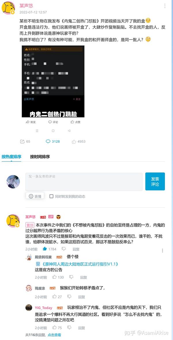This screenshot has width=173, height=340.
Task: Focus the comment input text box
Action: tap(84, 182)
